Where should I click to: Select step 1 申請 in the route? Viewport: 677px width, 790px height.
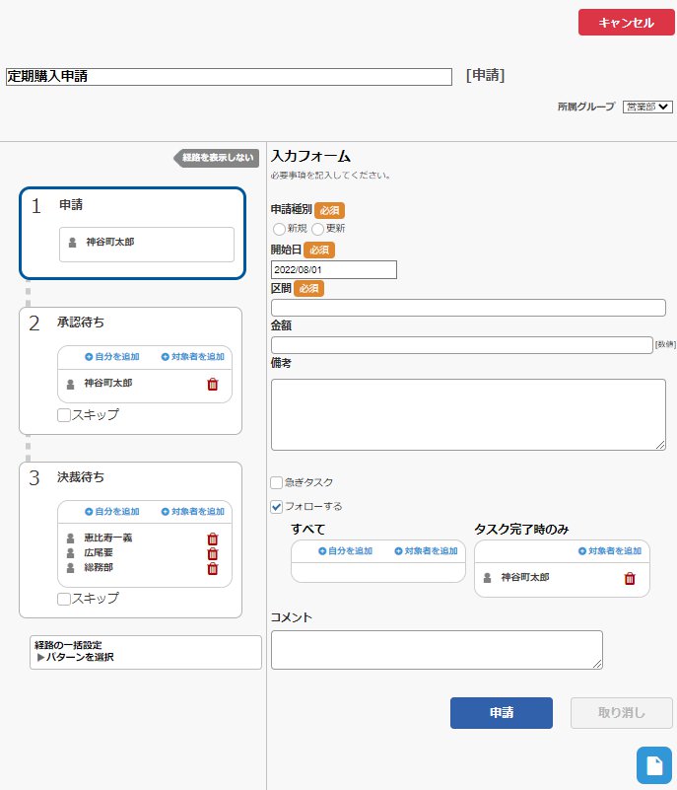pos(131,233)
